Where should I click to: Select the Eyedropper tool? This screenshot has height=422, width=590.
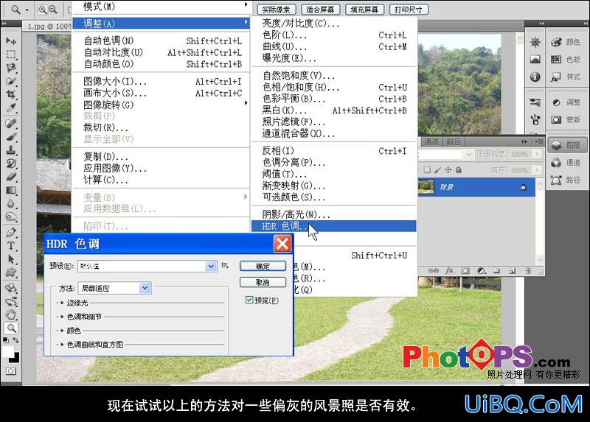click(11, 108)
